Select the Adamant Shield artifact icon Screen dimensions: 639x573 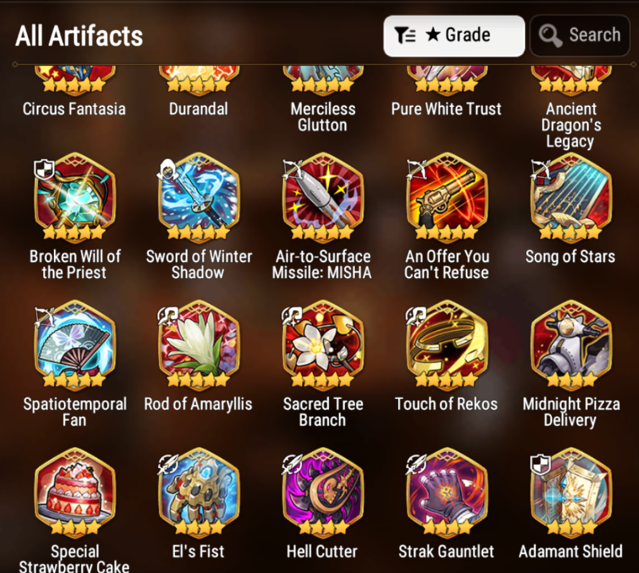(571, 491)
